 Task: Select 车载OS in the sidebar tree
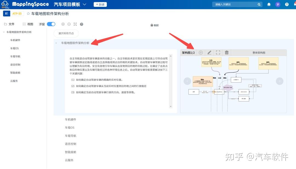[x=15, y=48]
